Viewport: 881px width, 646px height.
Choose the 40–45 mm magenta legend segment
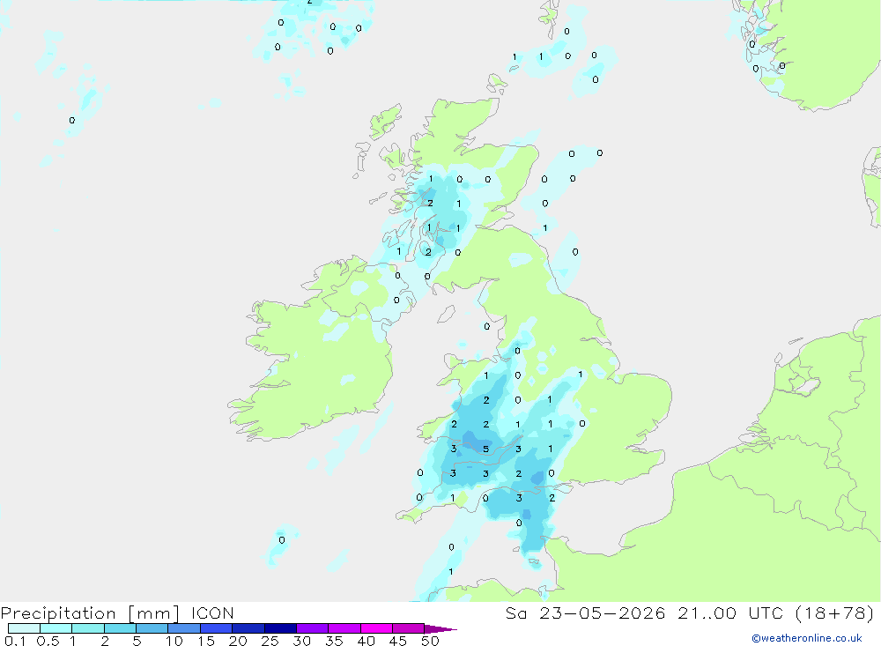click(x=376, y=628)
